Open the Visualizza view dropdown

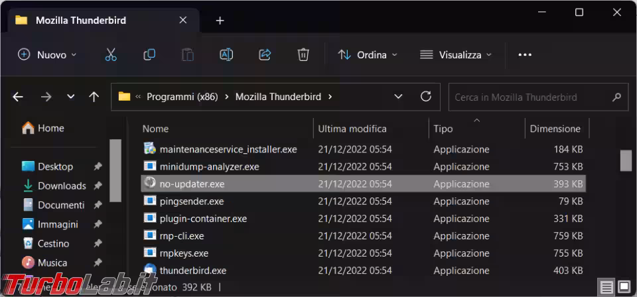(x=455, y=55)
